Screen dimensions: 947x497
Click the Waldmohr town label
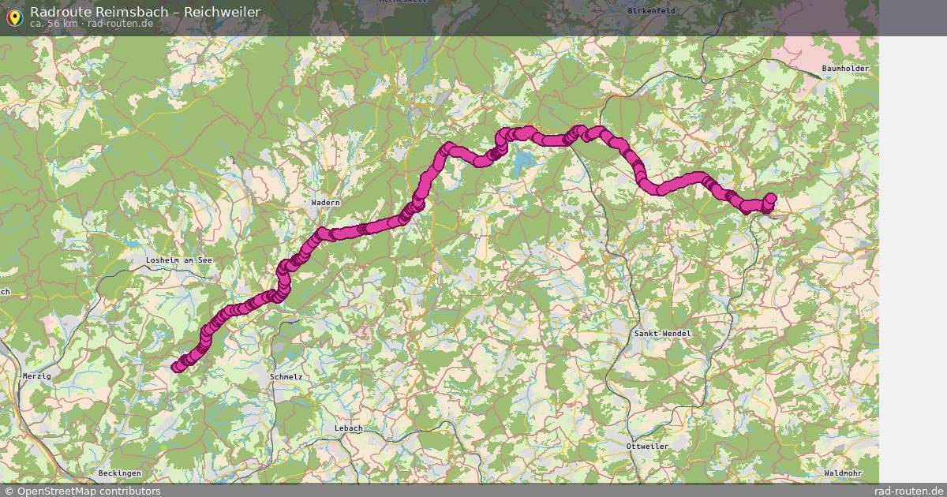coord(843,473)
